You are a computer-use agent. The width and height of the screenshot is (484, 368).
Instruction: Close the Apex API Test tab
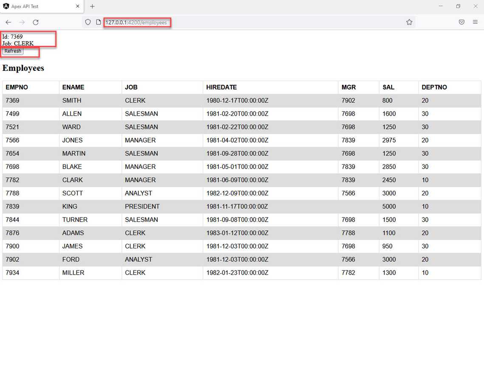(78, 6)
